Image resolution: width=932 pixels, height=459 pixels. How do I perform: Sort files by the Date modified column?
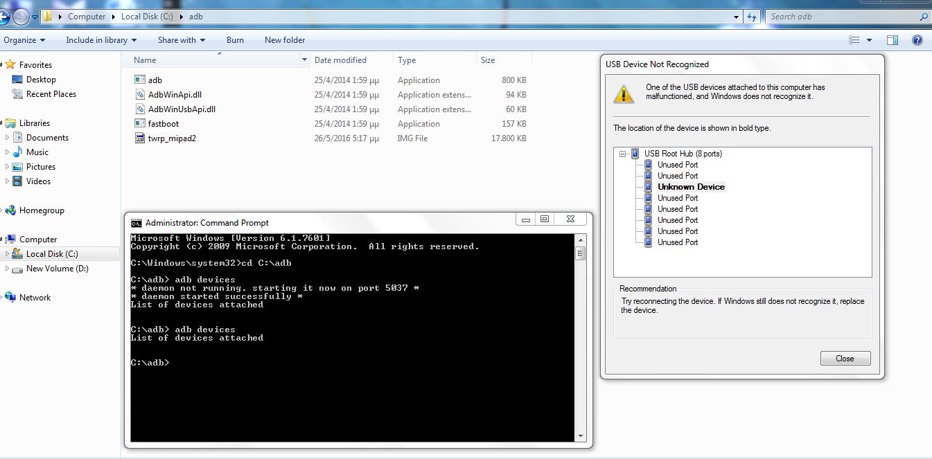coord(340,60)
